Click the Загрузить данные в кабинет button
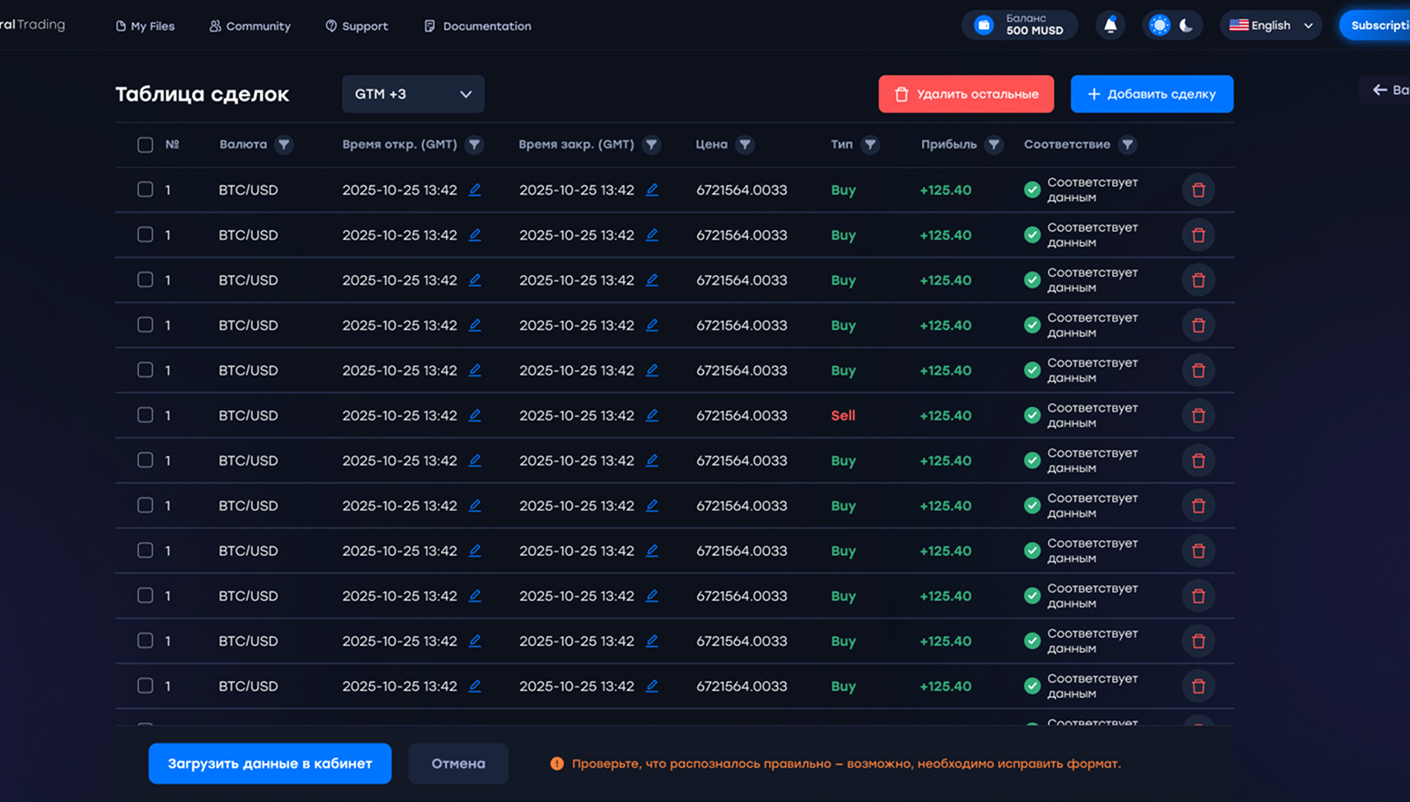 pos(270,763)
